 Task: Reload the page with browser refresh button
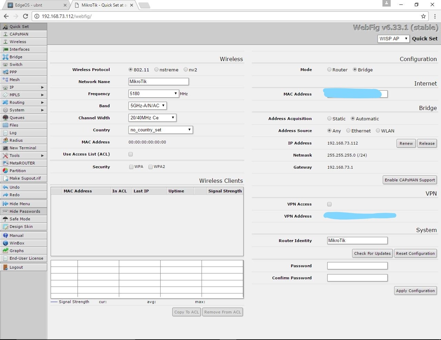tap(25, 16)
